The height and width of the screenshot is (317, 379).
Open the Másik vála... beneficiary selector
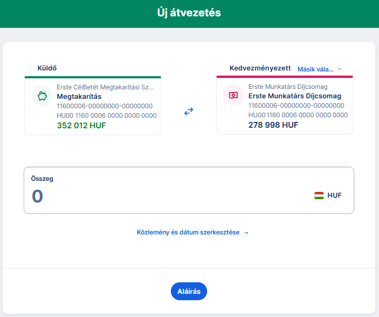click(315, 69)
